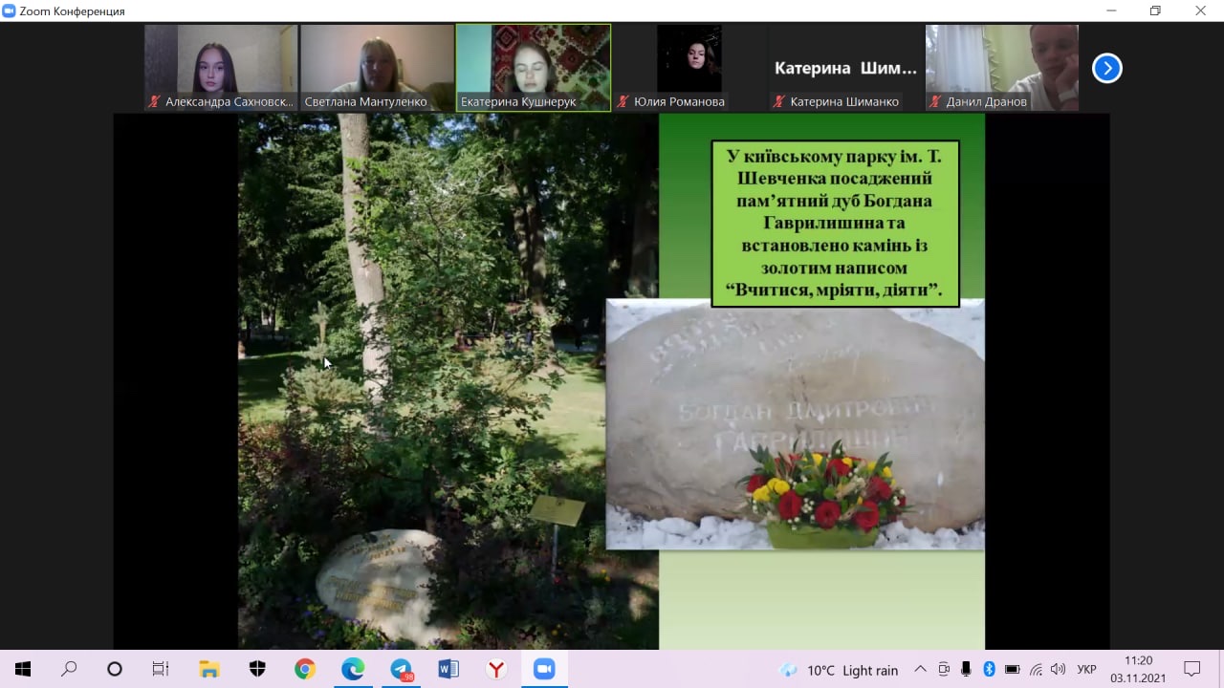This screenshot has height=688, width=1224.
Task: Open Telegram from the taskbar
Action: [x=401, y=669]
